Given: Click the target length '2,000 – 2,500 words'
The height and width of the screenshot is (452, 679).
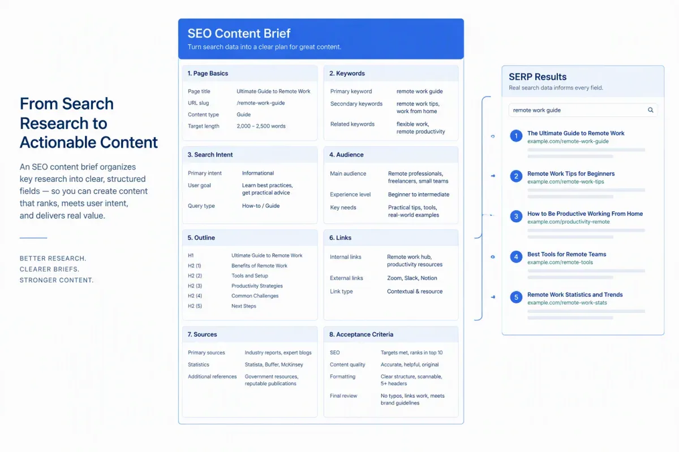Looking at the screenshot, I should [x=261, y=126].
